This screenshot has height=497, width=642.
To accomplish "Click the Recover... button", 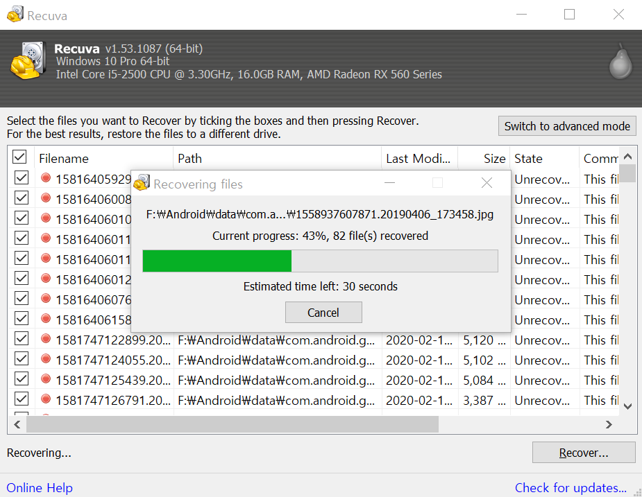I will click(x=584, y=453).
